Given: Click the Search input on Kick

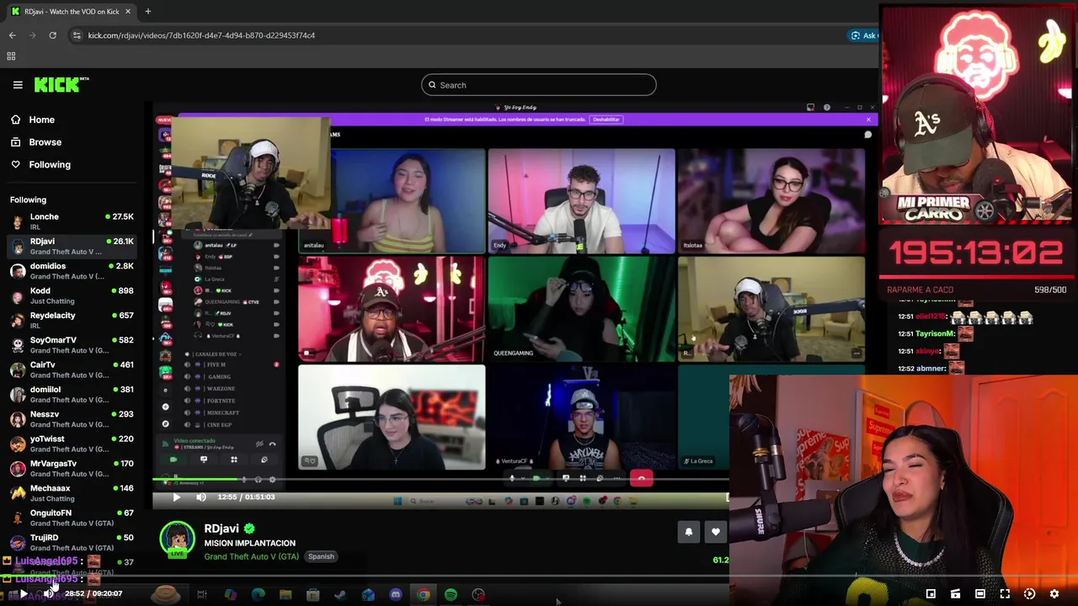Looking at the screenshot, I should 538,85.
